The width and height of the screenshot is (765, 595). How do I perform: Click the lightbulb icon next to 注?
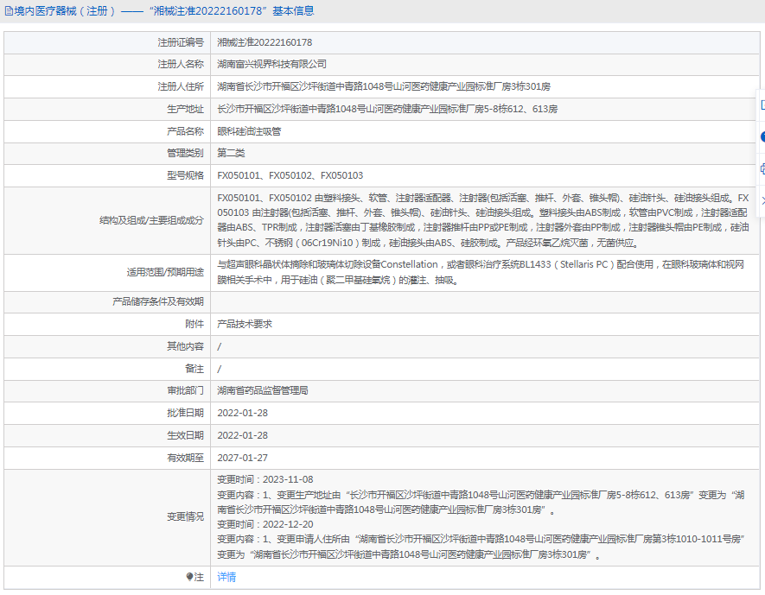pyautogui.click(x=190, y=577)
